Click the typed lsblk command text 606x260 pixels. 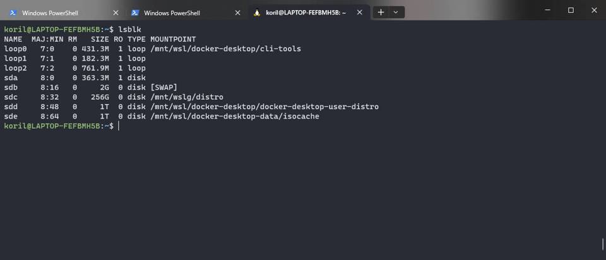[129, 30]
